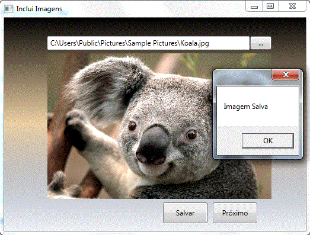
Task: Close the Imagem Salva dialog with red X
Action: pyautogui.click(x=286, y=75)
